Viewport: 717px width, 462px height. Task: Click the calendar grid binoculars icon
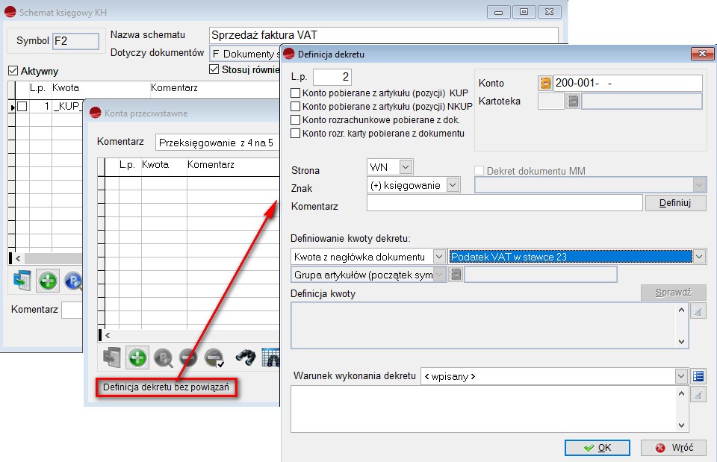(271, 358)
